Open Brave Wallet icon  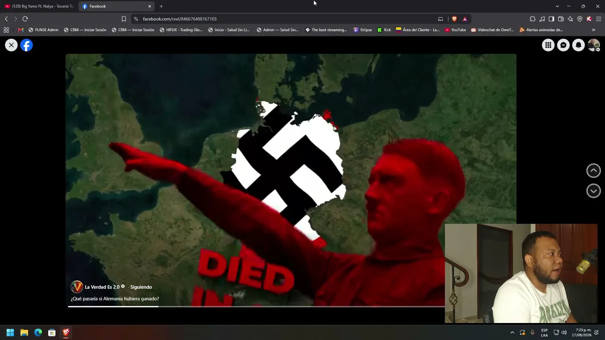[x=561, y=19]
